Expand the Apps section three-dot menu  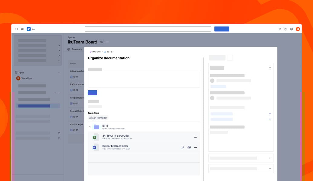[59, 72]
